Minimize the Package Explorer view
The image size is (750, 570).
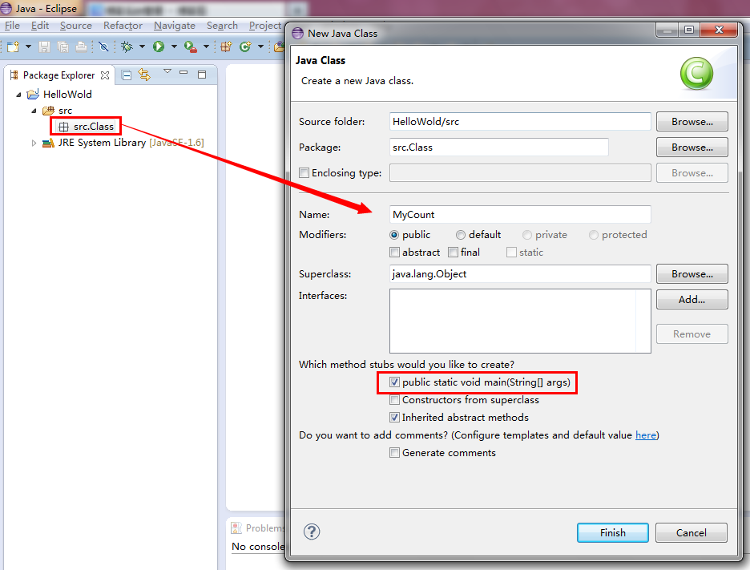[x=183, y=73]
